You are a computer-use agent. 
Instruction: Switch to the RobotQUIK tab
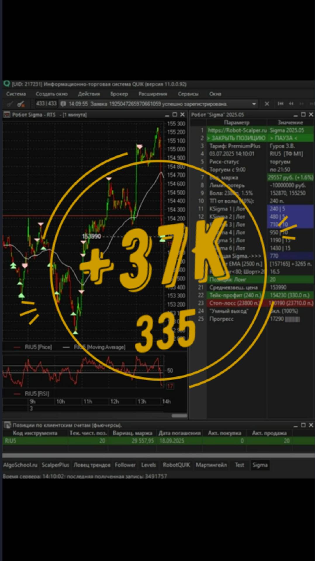pyautogui.click(x=176, y=465)
